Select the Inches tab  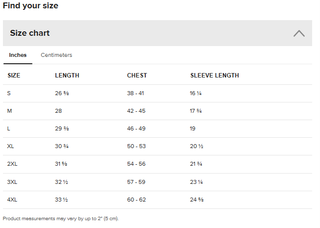pos(18,55)
